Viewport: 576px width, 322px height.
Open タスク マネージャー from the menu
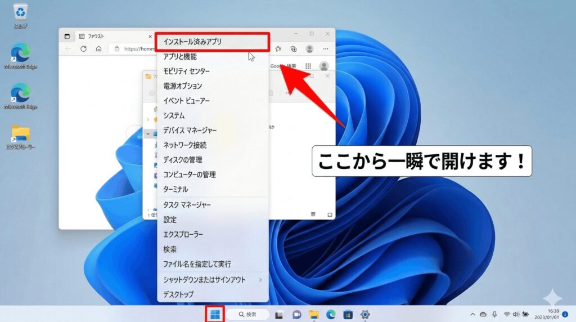coord(187,205)
